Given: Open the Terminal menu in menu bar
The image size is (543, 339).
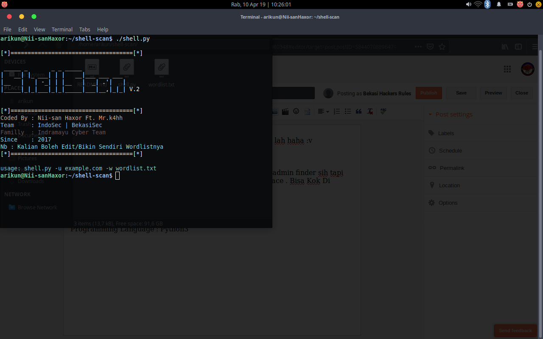Looking at the screenshot, I should [x=62, y=29].
